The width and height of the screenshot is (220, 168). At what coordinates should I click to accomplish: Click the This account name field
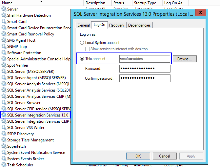click(x=145, y=59)
